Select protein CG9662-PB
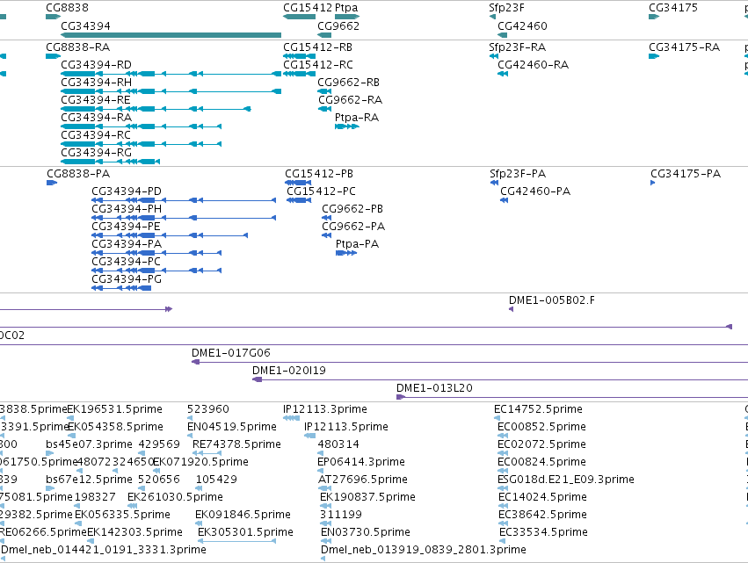The width and height of the screenshot is (748, 563). (x=352, y=209)
